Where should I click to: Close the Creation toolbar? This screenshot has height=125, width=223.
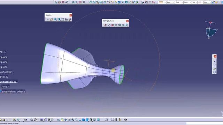[x=71, y=15]
